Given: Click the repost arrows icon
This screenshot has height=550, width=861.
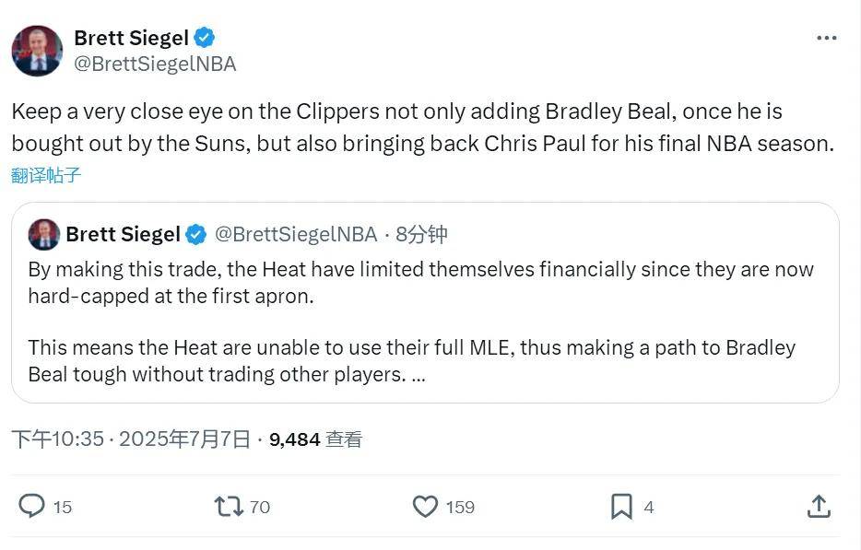Looking at the screenshot, I should [228, 506].
